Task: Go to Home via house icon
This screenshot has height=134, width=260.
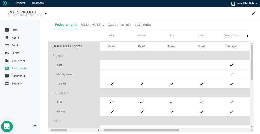Action: coord(7,37)
